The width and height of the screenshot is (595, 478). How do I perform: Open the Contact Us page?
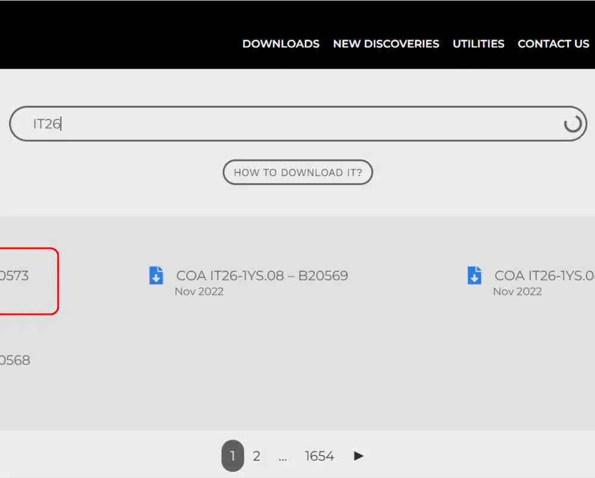pyautogui.click(x=553, y=44)
